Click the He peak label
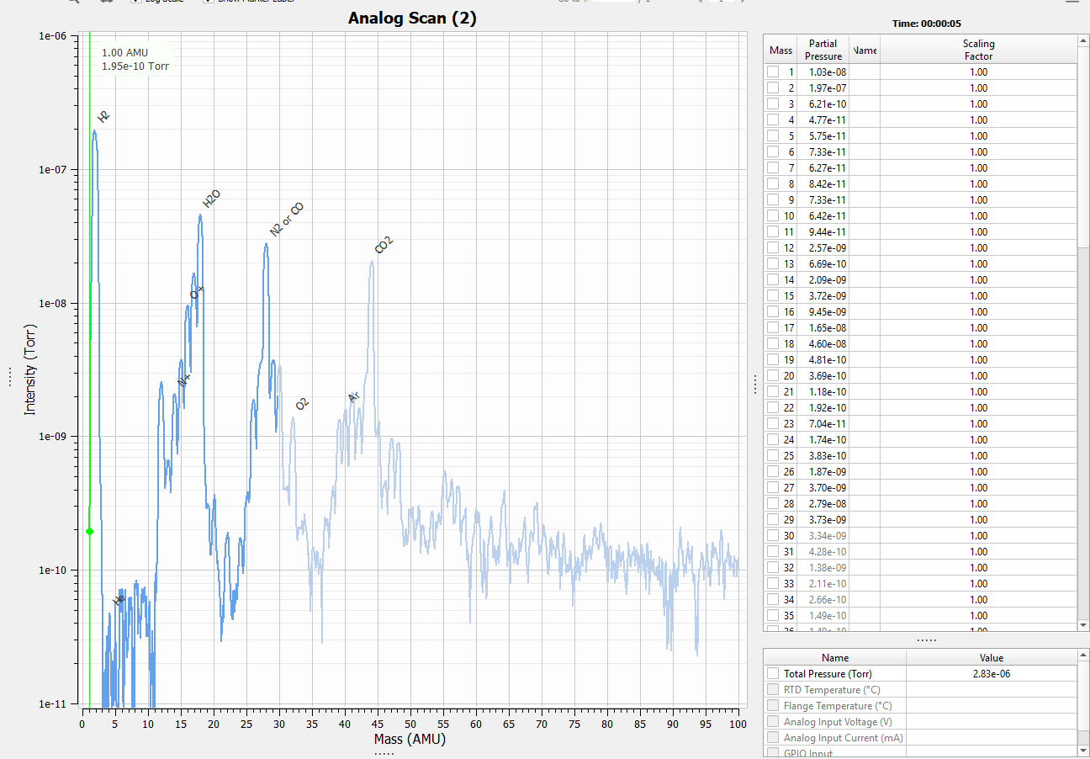The width and height of the screenshot is (1090, 759). coord(119,600)
